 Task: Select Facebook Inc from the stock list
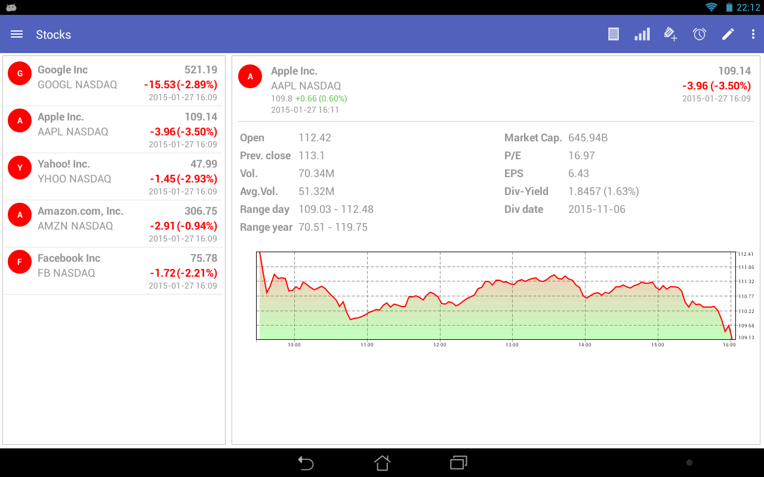[x=113, y=271]
